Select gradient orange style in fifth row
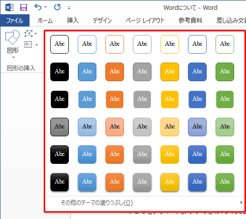This screenshot has height=219, width=246. [115, 155]
